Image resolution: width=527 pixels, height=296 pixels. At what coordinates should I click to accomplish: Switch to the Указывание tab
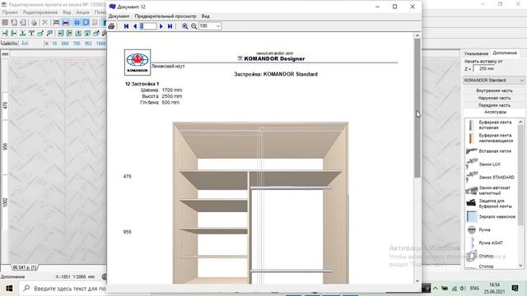click(476, 53)
